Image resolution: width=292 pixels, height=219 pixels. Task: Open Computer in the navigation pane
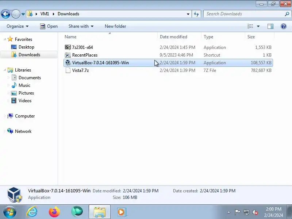tap(25, 116)
